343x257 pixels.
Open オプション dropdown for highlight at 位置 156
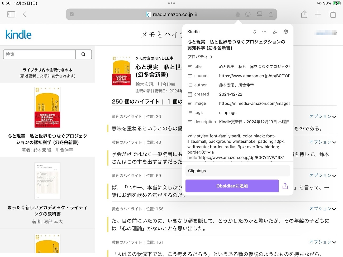pyautogui.click(x=323, y=209)
